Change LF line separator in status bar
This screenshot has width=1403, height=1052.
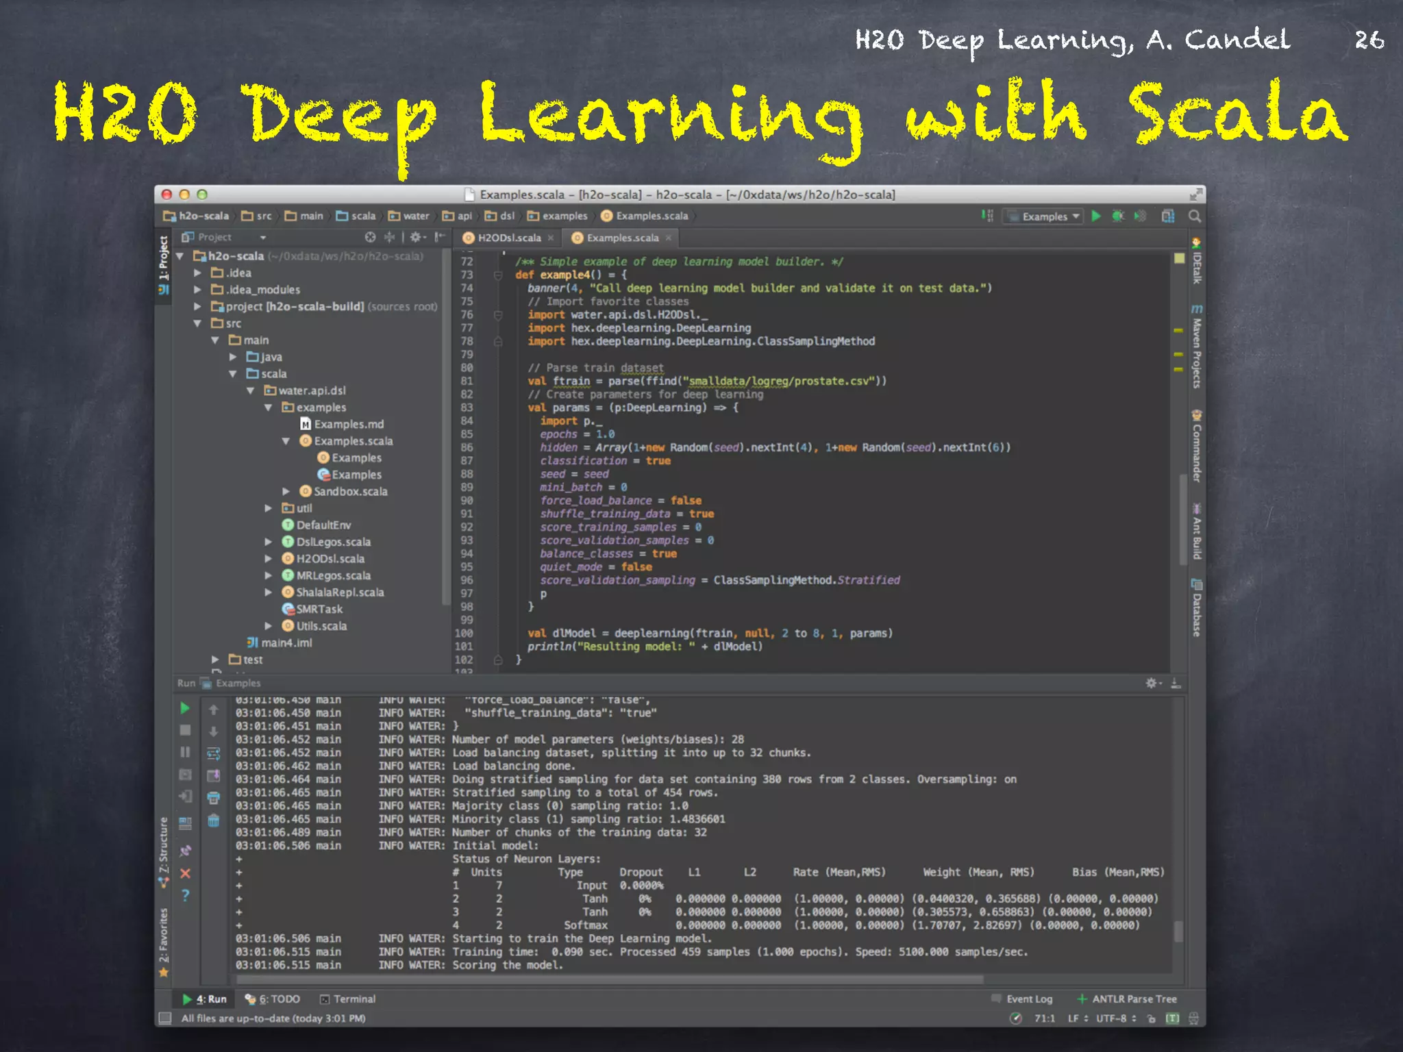(1078, 1018)
